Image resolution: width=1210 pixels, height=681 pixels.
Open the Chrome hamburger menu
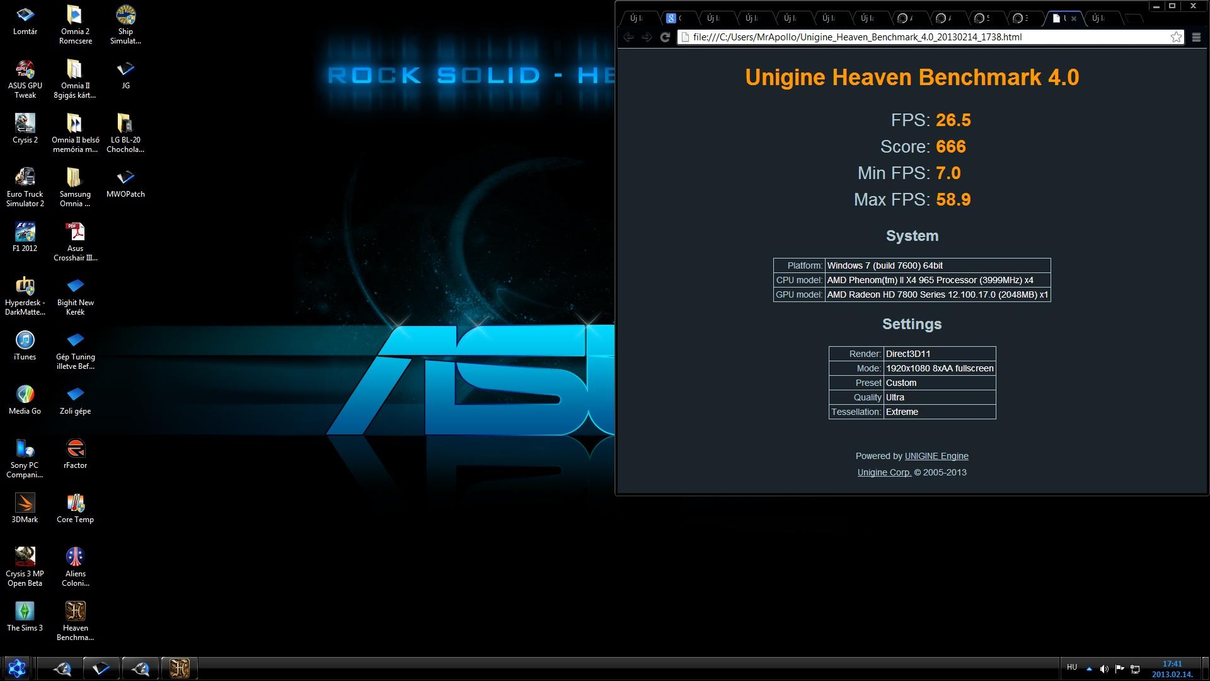1196,37
